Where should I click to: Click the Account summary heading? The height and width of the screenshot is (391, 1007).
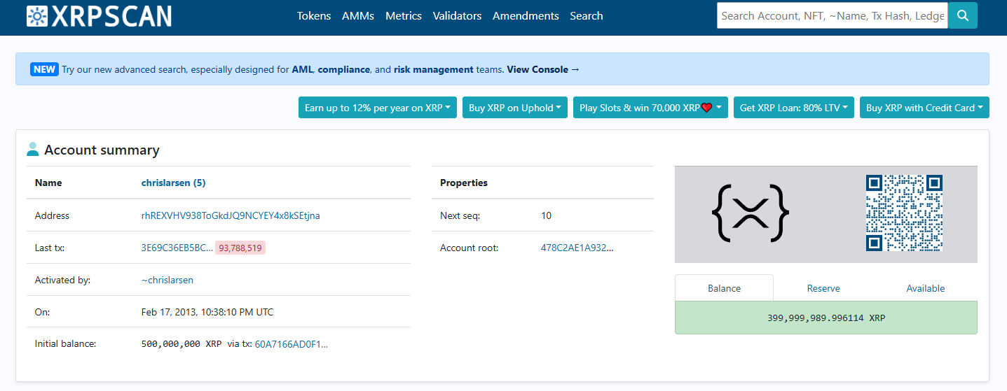pyautogui.click(x=102, y=150)
